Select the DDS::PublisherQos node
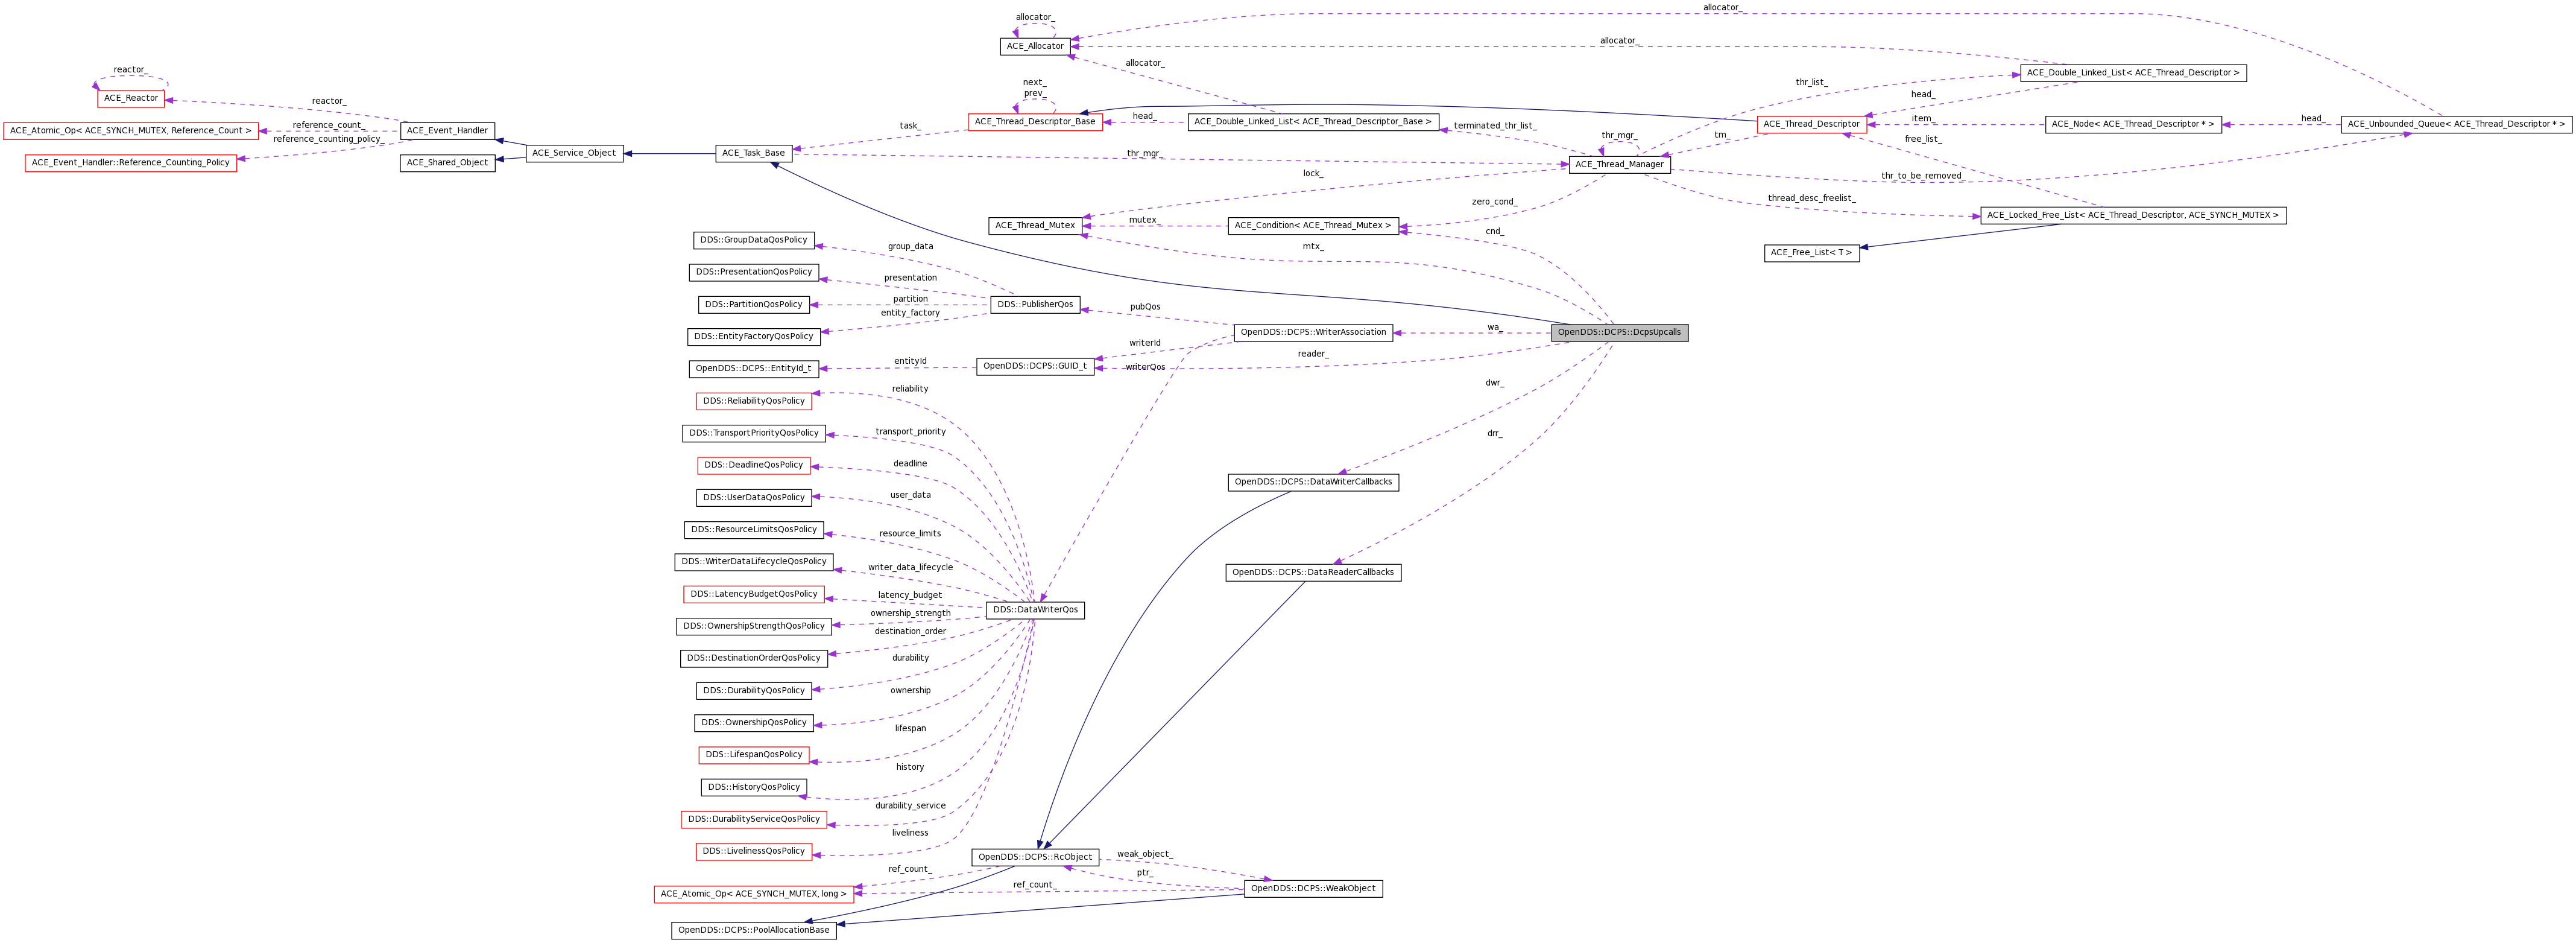 pos(1035,304)
